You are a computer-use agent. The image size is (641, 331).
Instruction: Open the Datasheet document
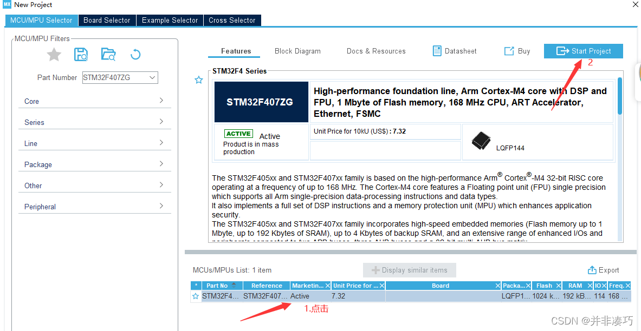click(455, 51)
